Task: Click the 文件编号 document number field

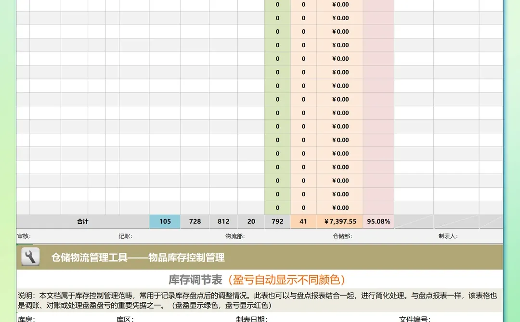Action: [414, 319]
